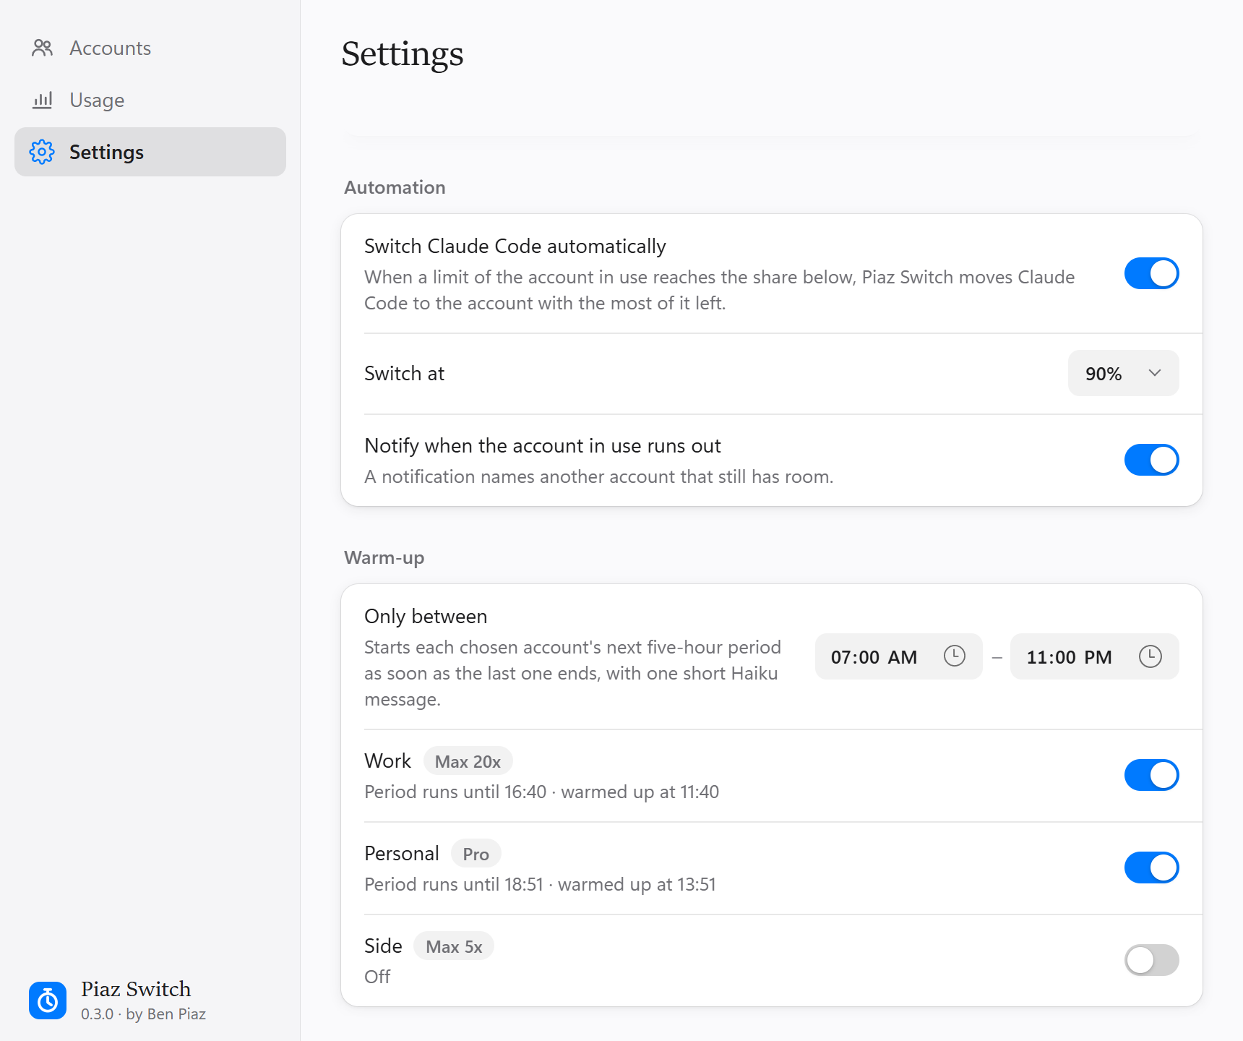
Task: Disable Switch Claude Code automatically toggle
Action: 1152,273
